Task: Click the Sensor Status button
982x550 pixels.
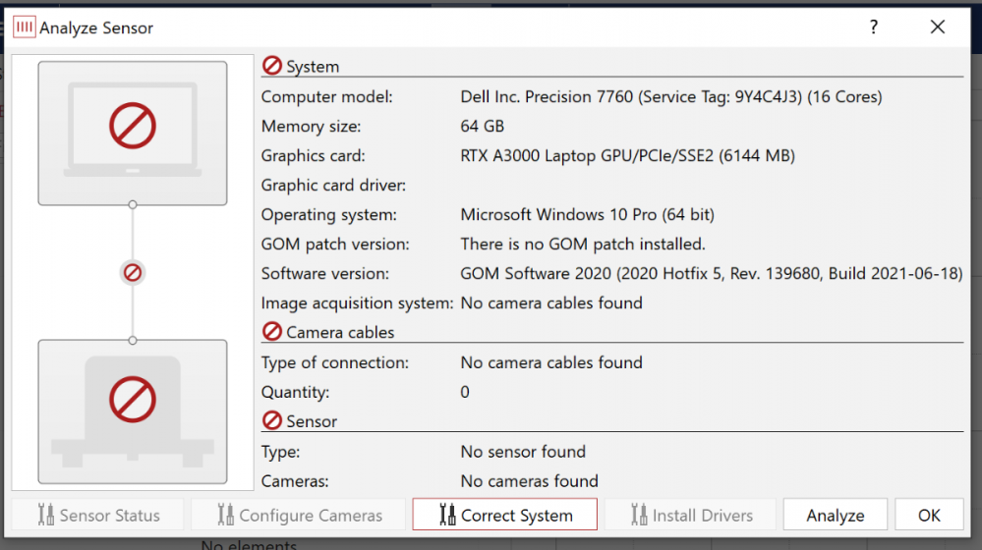Action: (97, 515)
